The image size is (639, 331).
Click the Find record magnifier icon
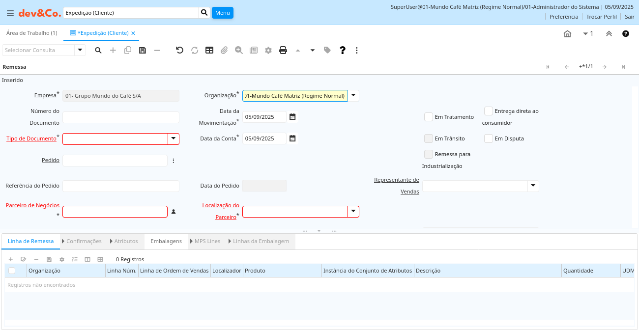click(98, 50)
